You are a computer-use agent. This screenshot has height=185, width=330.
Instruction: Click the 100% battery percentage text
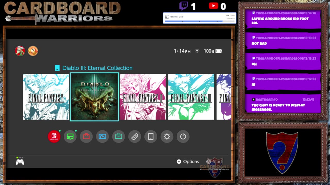(x=209, y=51)
